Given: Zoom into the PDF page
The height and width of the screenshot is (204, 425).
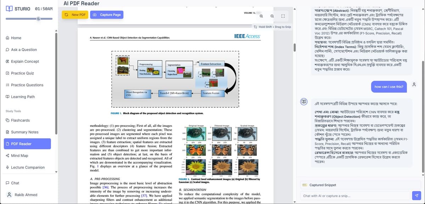Looking at the screenshot, I should (x=261, y=16).
